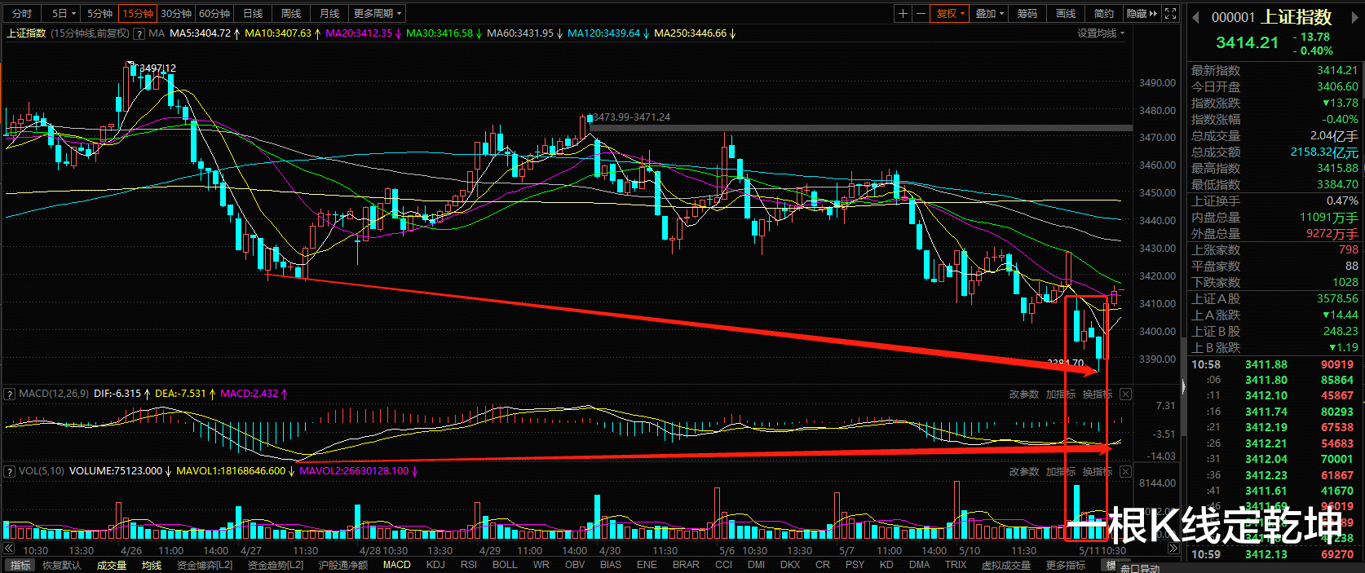The width and height of the screenshot is (1365, 573).
Task: Select BRAR indicator tab
Action: (x=686, y=565)
